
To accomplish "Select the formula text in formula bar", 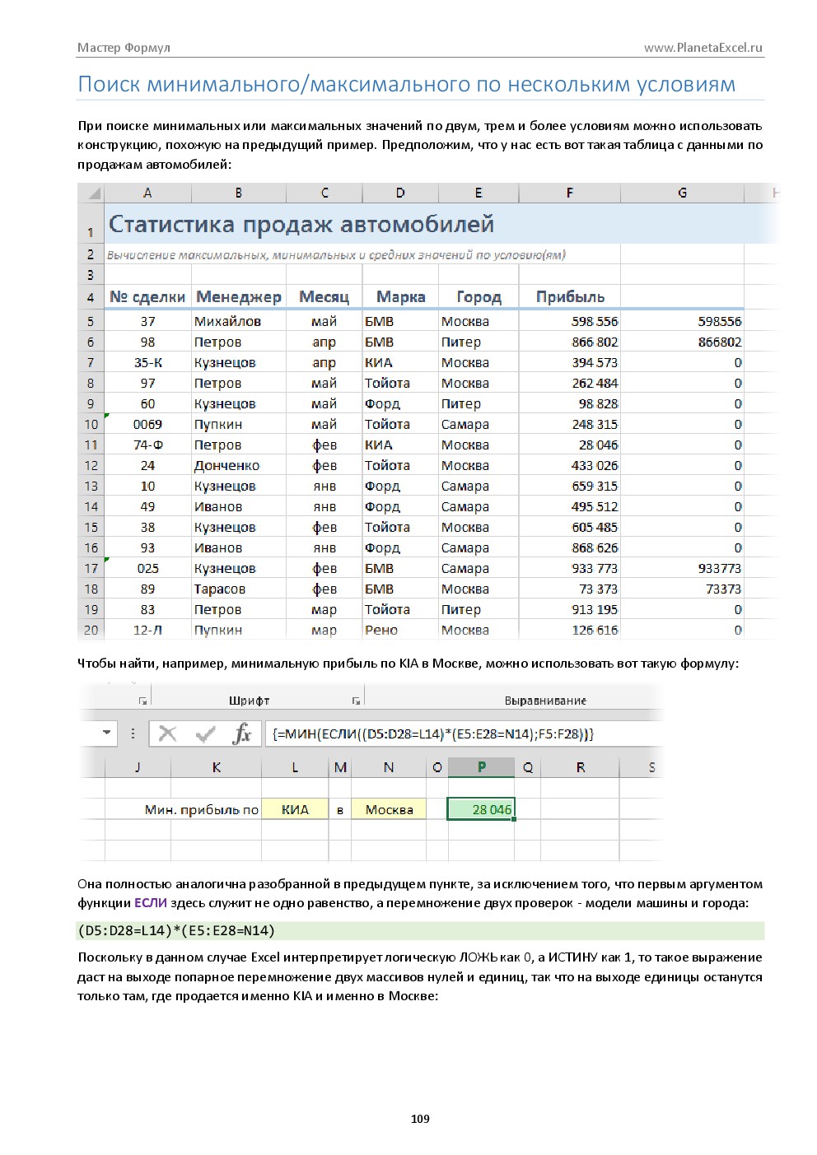I will pyautogui.click(x=432, y=734).
